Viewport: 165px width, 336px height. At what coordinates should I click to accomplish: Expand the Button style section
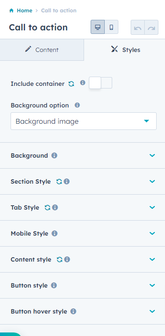click(x=82, y=285)
